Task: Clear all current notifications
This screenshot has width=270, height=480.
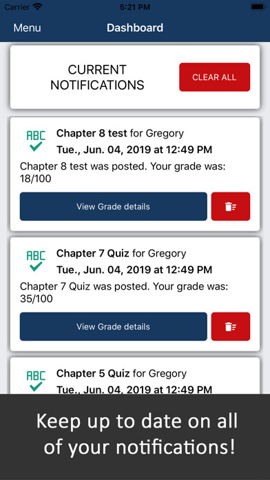Action: coord(215,77)
